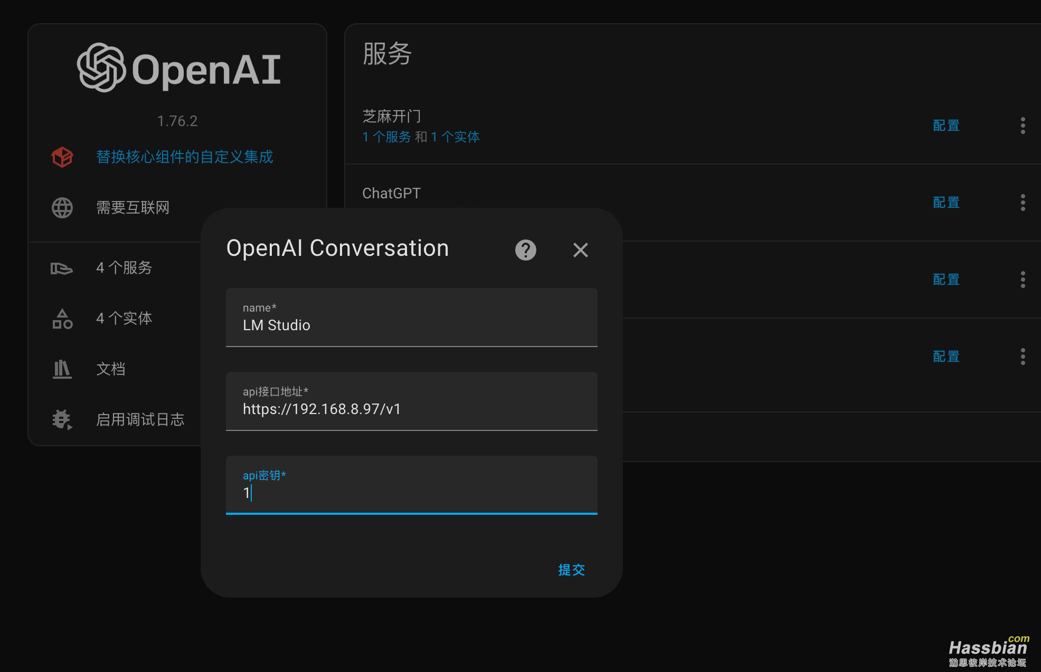Click the globe icon next to 需要互联网
This screenshot has height=672, width=1041.
(62, 208)
